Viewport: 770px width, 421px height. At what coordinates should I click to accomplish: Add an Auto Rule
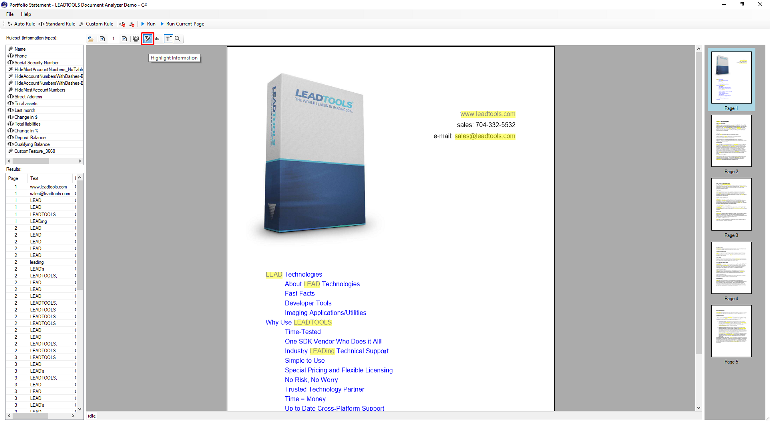(21, 24)
